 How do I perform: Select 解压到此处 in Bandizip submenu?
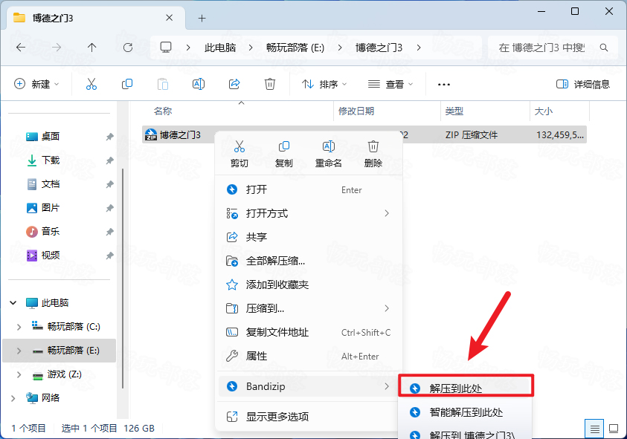pyautogui.click(x=466, y=388)
